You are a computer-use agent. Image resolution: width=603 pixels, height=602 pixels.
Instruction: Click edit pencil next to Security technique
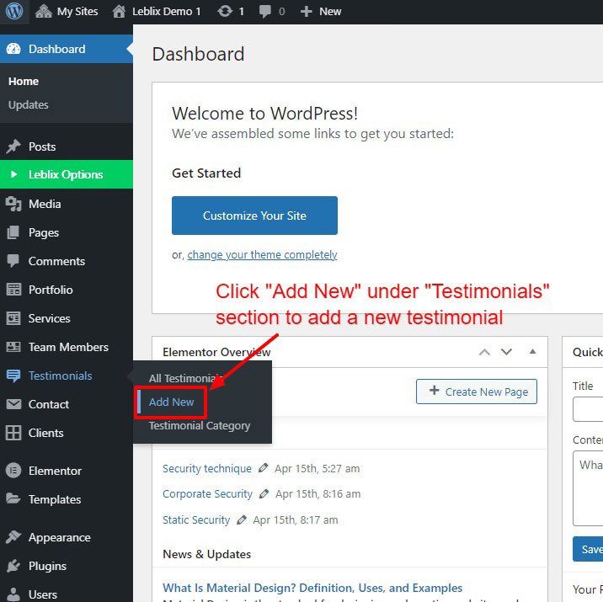(x=264, y=468)
